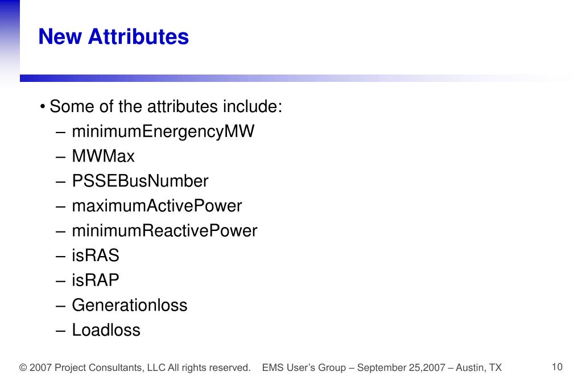
Task: Click the maximumActivePower attribute text
Action: click(157, 206)
